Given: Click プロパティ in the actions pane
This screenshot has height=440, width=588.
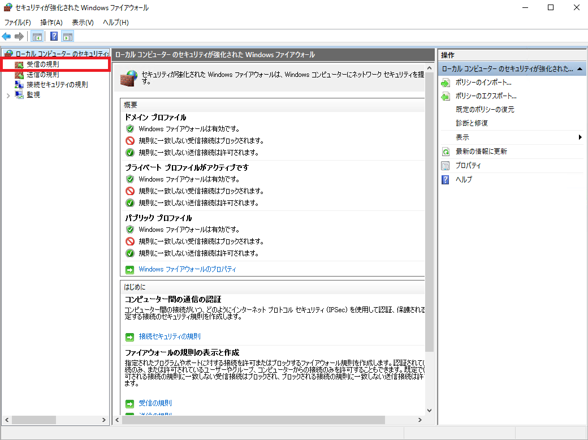Looking at the screenshot, I should (468, 165).
